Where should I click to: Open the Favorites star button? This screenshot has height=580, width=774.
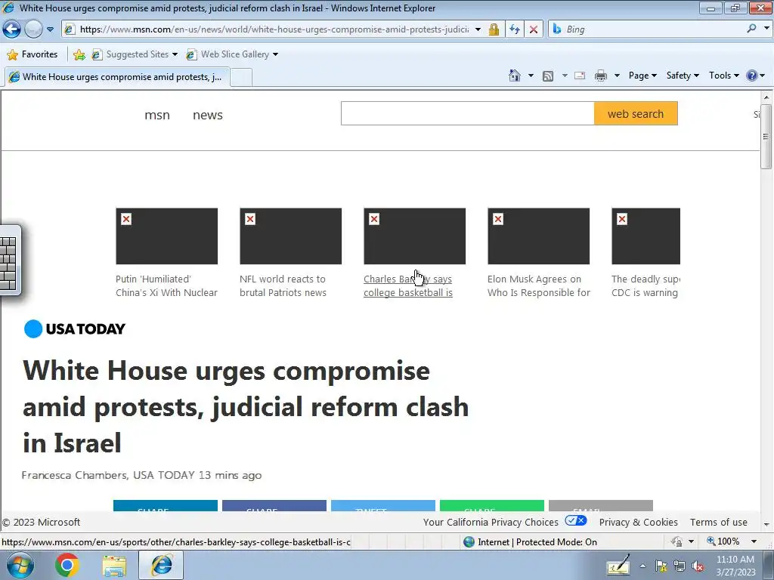click(x=33, y=54)
